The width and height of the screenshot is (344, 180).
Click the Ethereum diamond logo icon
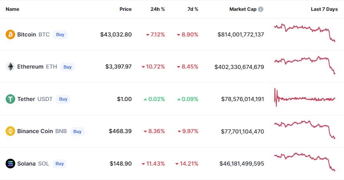10,67
